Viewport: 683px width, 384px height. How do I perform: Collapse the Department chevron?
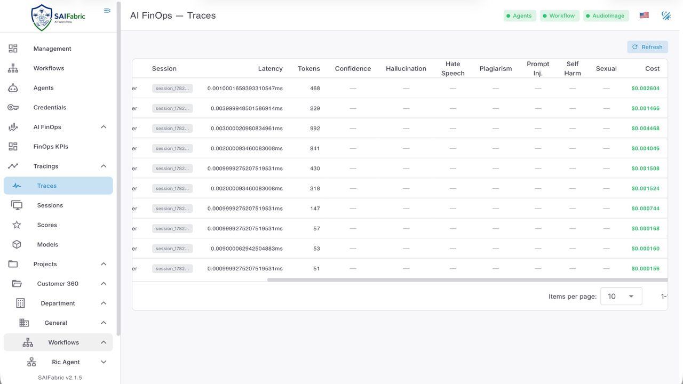(104, 303)
